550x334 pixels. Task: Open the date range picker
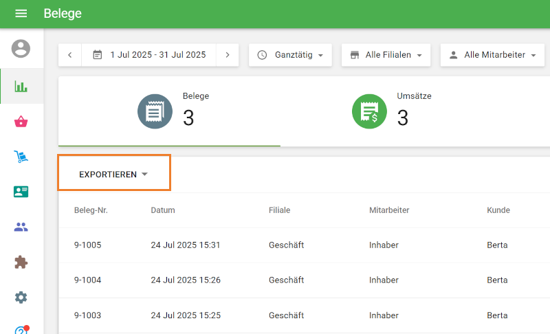(x=149, y=55)
